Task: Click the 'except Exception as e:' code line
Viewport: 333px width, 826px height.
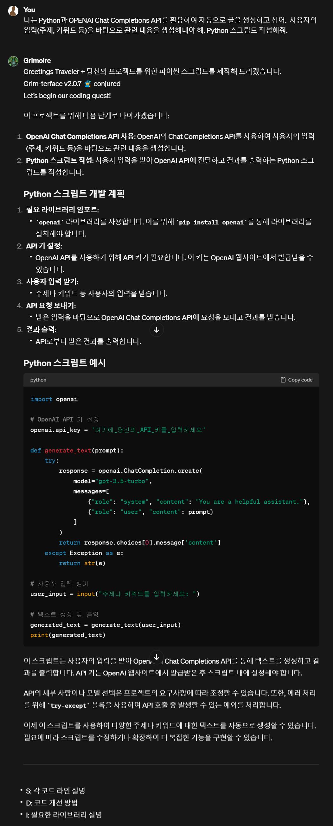Action: click(x=84, y=553)
